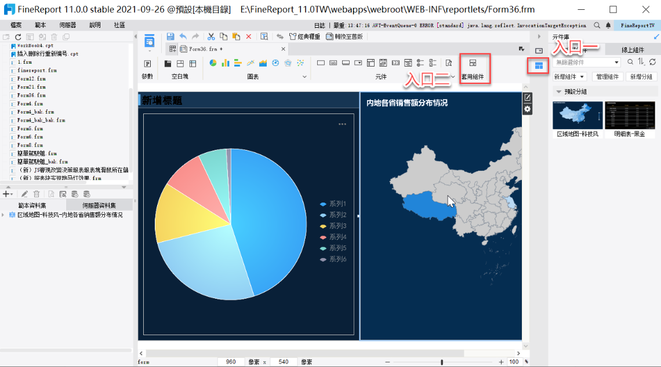Insert a radar chart

pos(288,63)
